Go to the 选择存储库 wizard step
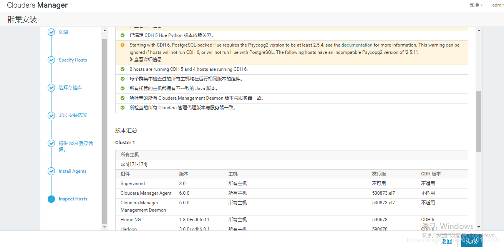 [70, 88]
